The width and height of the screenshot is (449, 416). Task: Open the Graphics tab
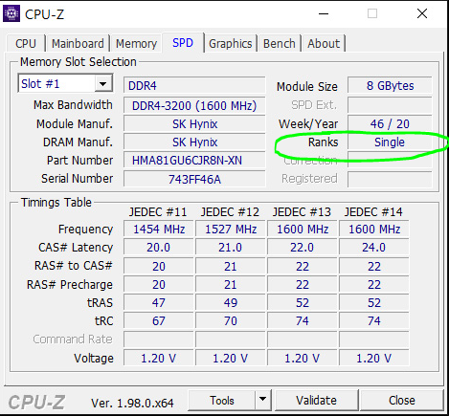pos(230,44)
